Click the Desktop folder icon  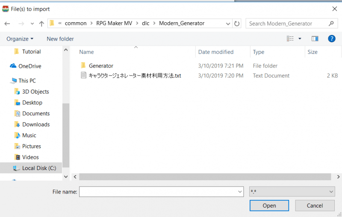pos(17,103)
